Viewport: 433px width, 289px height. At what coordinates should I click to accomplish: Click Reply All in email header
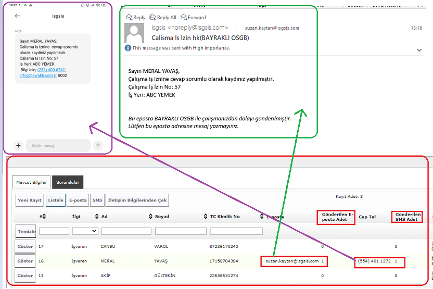pos(163,17)
